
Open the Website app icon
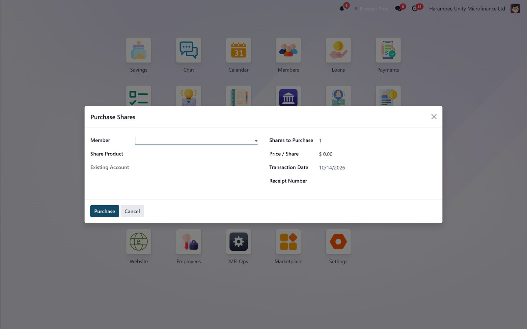(139, 241)
